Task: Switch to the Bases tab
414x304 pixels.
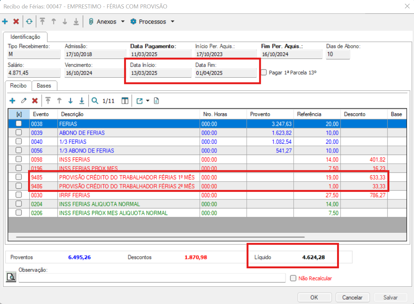Action: tap(44, 86)
